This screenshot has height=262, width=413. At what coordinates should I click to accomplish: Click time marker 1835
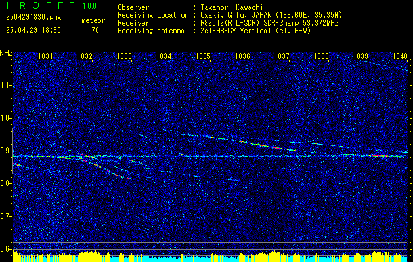(204, 56)
